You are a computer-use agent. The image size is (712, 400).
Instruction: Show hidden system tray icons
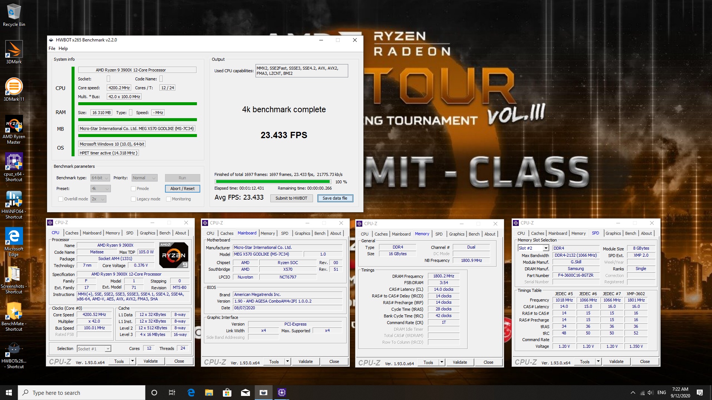[x=633, y=393]
